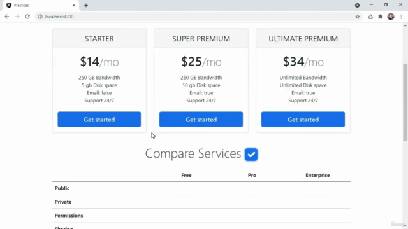Click the Private row label
Image resolution: width=408 pixels, height=229 pixels.
pos(63,202)
